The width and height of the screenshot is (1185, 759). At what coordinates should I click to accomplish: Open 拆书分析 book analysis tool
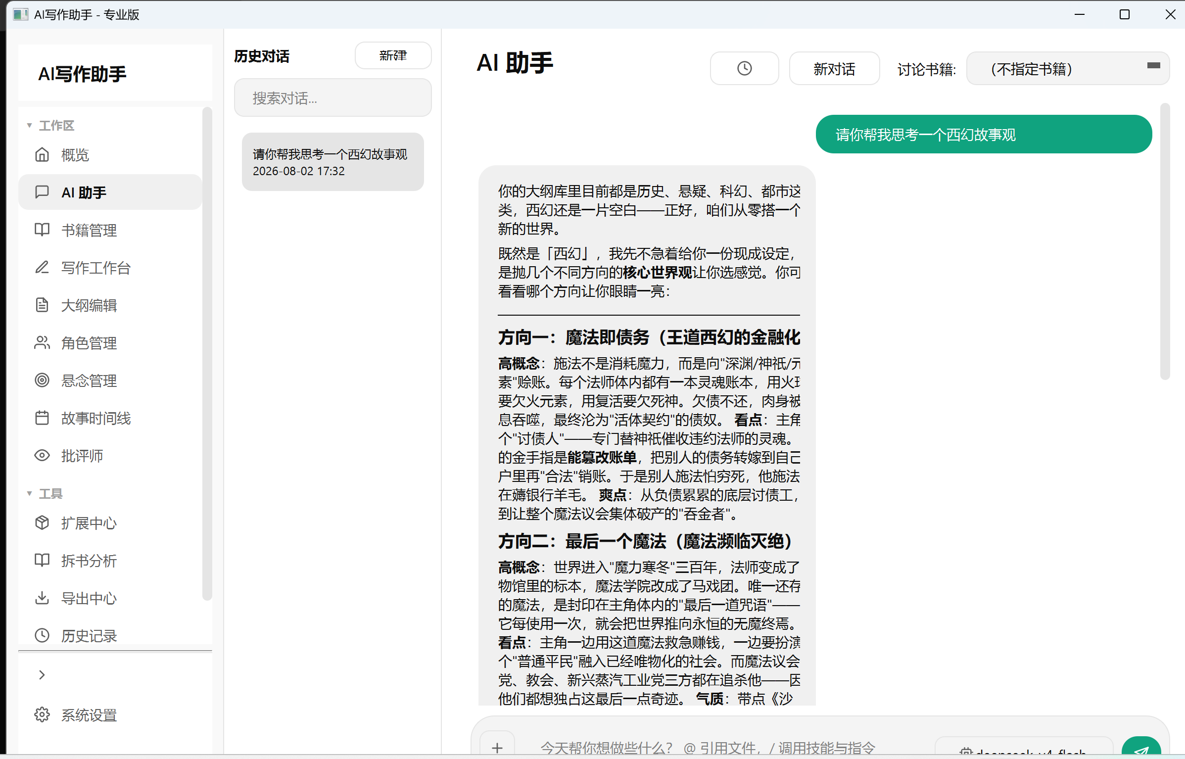point(110,561)
